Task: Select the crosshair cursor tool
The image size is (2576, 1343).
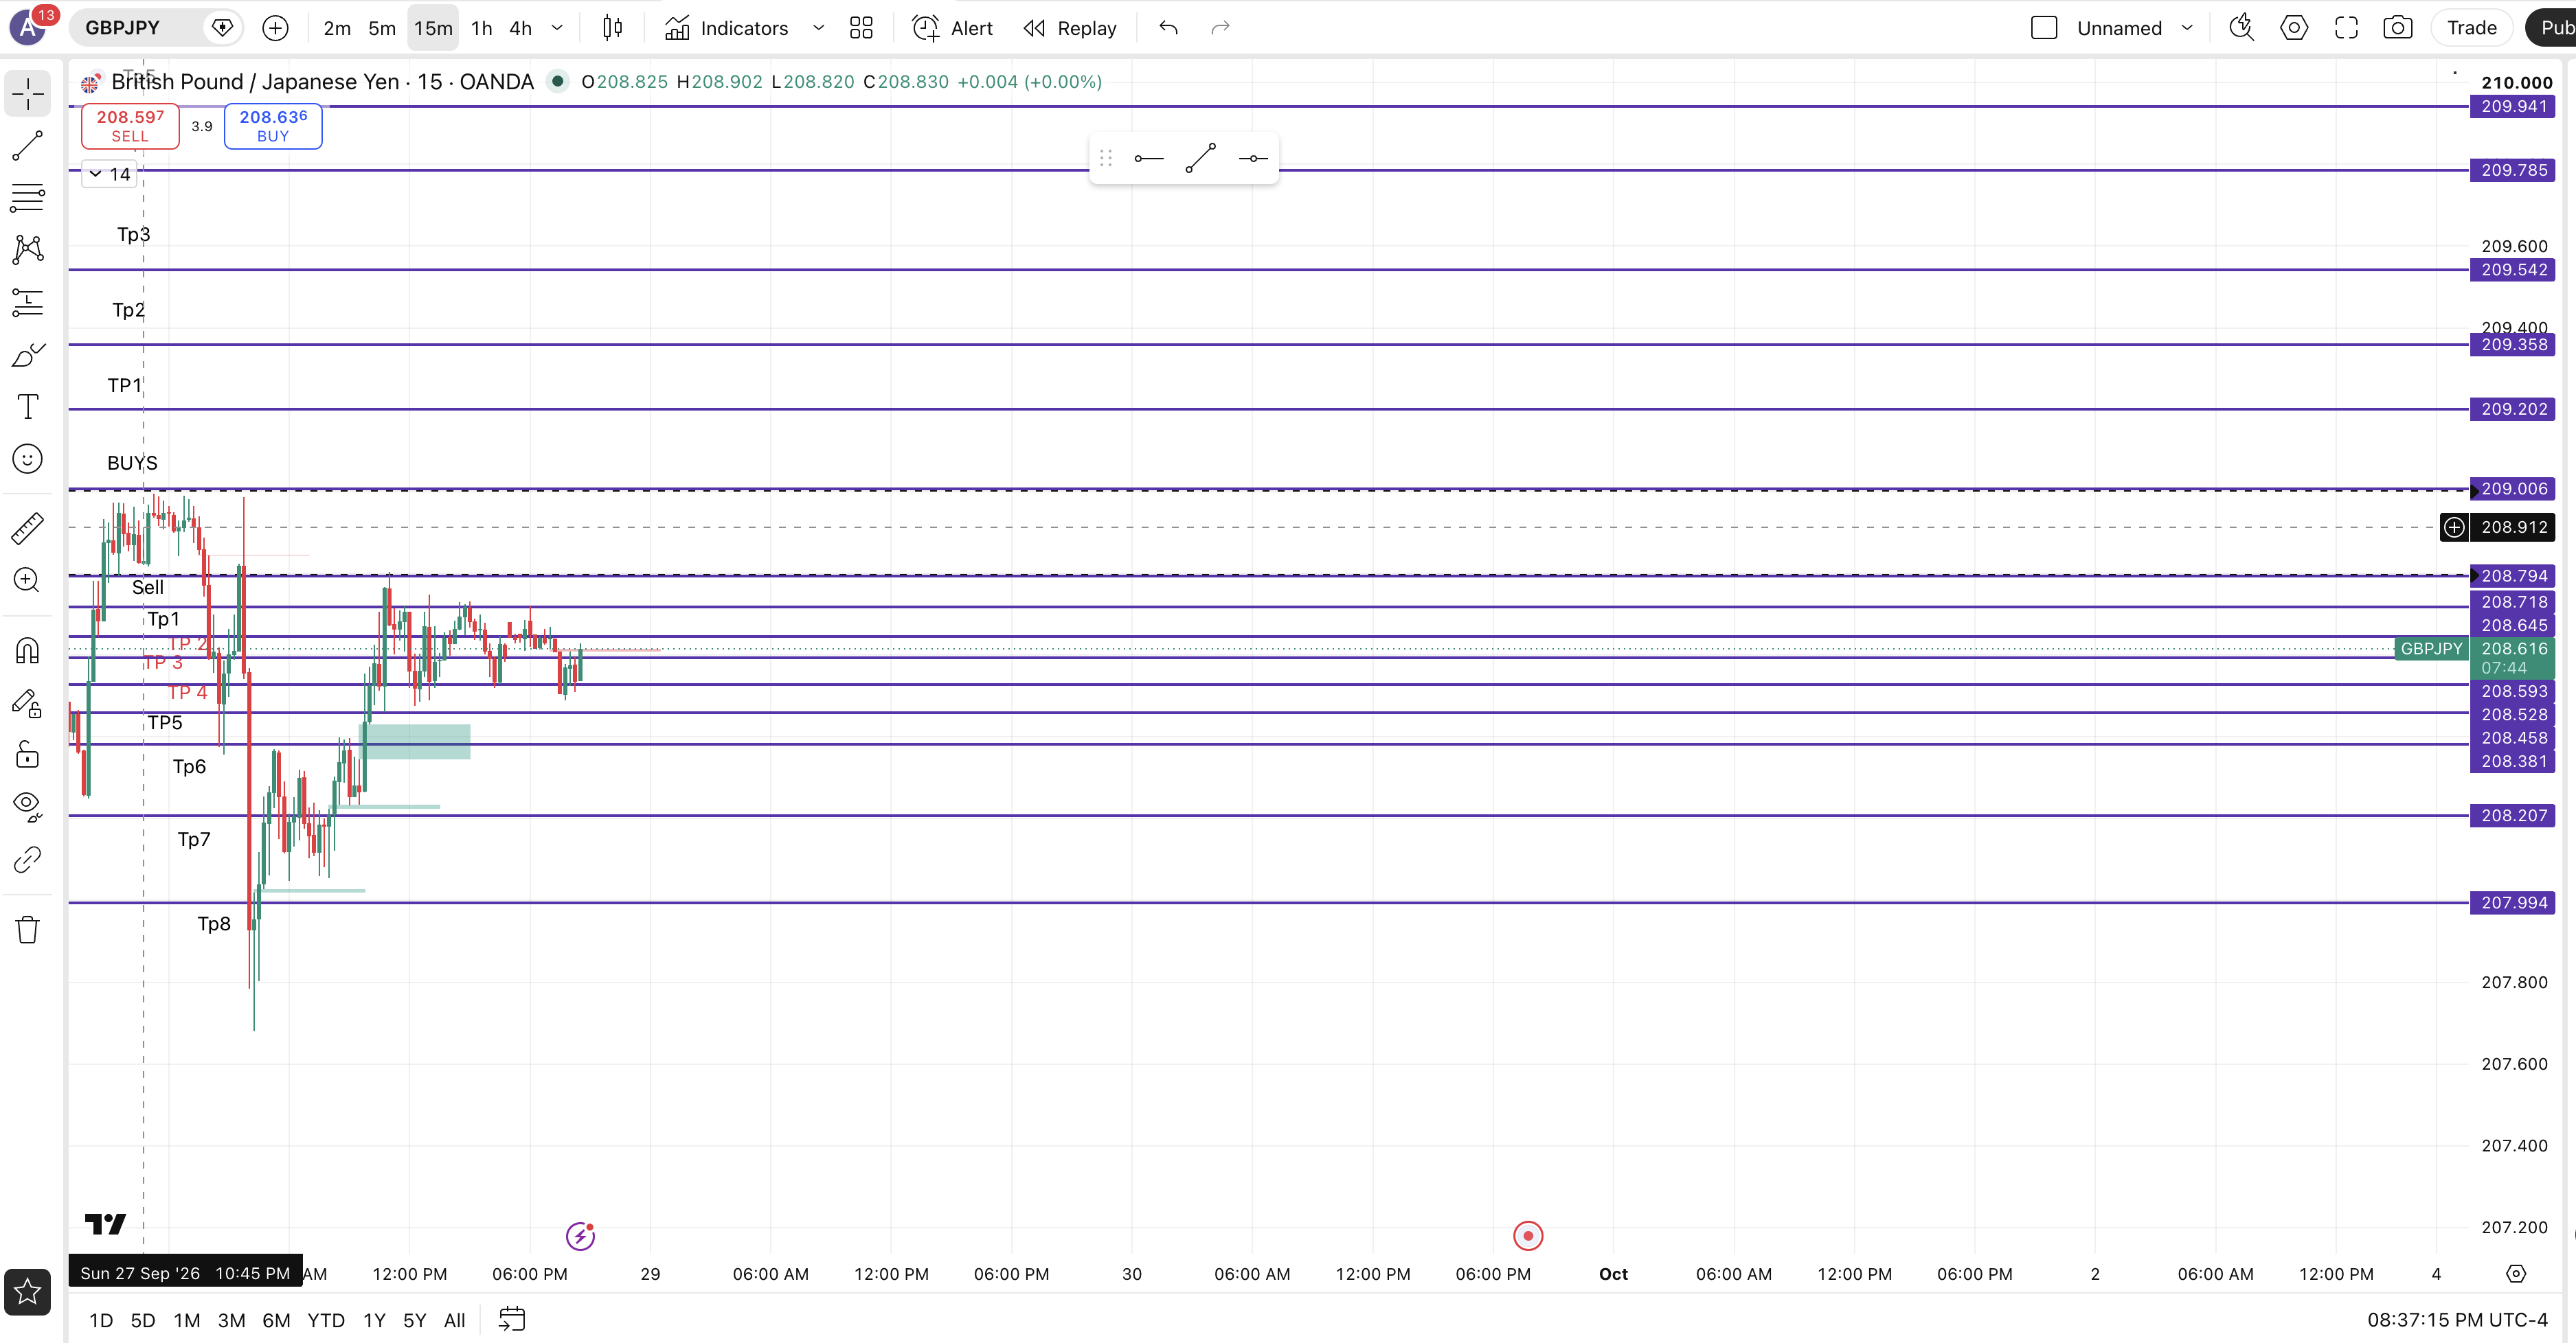Action: (27, 94)
